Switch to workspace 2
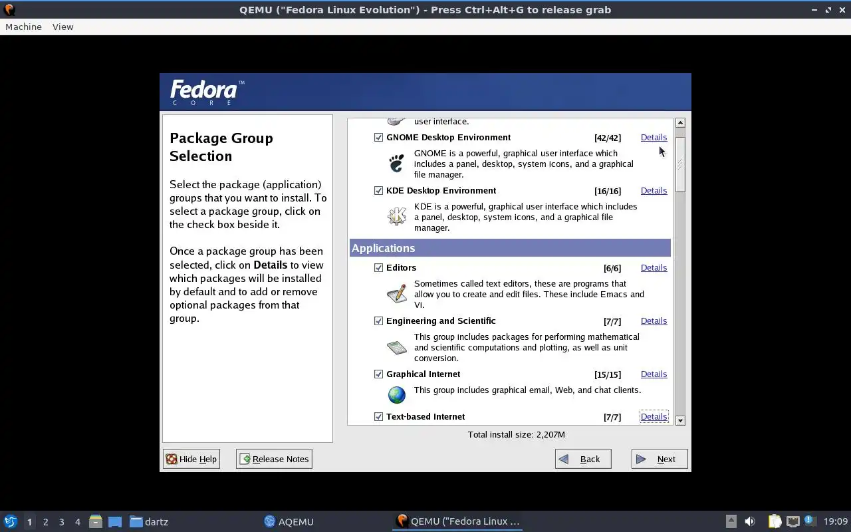The image size is (851, 532). pos(45,522)
